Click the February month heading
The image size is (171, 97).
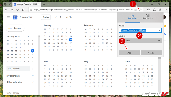[88, 26]
